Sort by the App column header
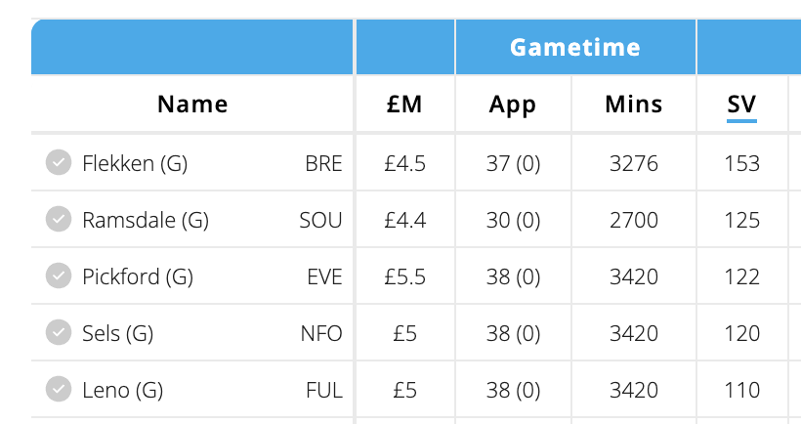Screen dimensions: 801x424 click(513, 104)
